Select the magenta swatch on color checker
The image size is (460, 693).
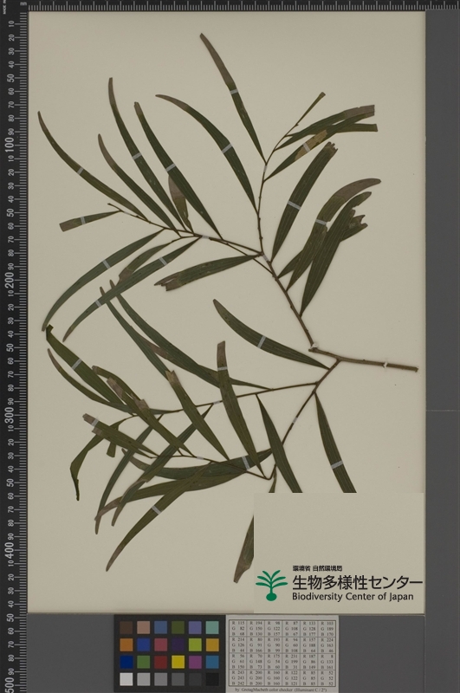coord(195,662)
